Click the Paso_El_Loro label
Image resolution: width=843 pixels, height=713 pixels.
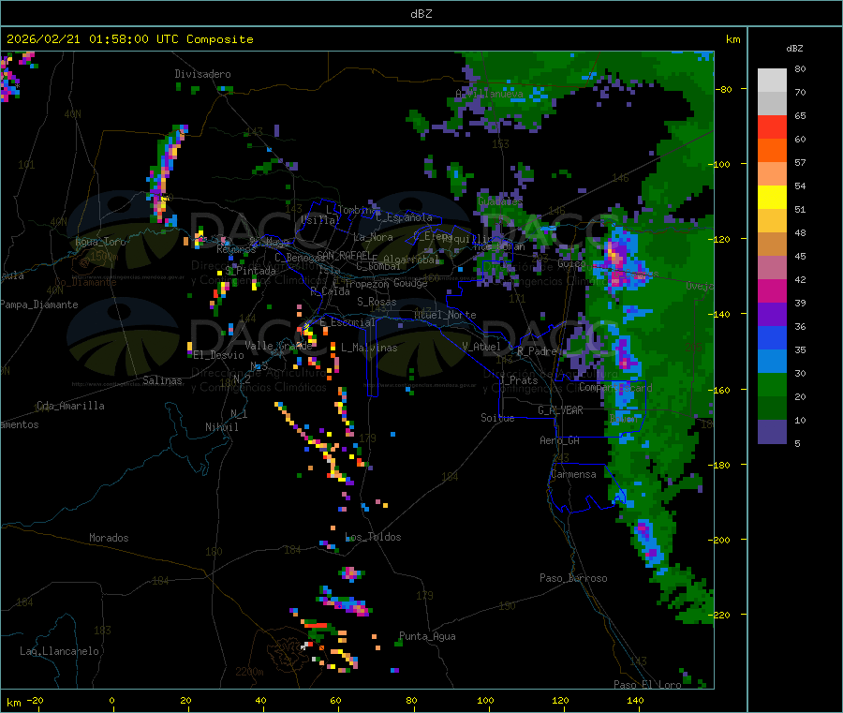pos(648,685)
